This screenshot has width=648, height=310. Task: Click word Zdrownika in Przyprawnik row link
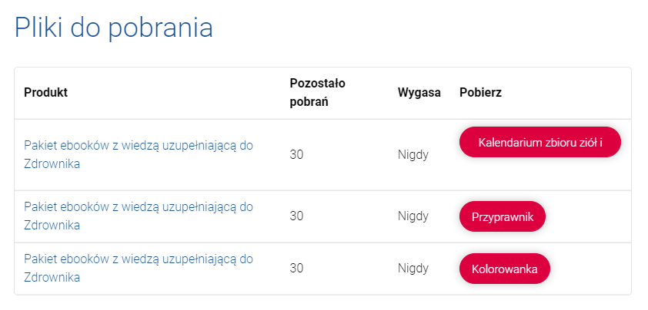click(52, 225)
